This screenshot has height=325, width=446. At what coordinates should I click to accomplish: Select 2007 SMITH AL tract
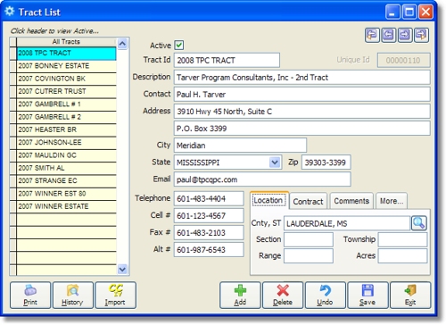[x=66, y=168]
